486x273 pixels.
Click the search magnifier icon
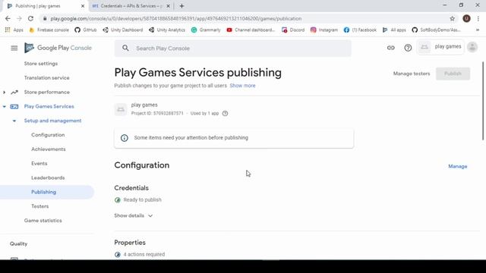[x=125, y=48]
